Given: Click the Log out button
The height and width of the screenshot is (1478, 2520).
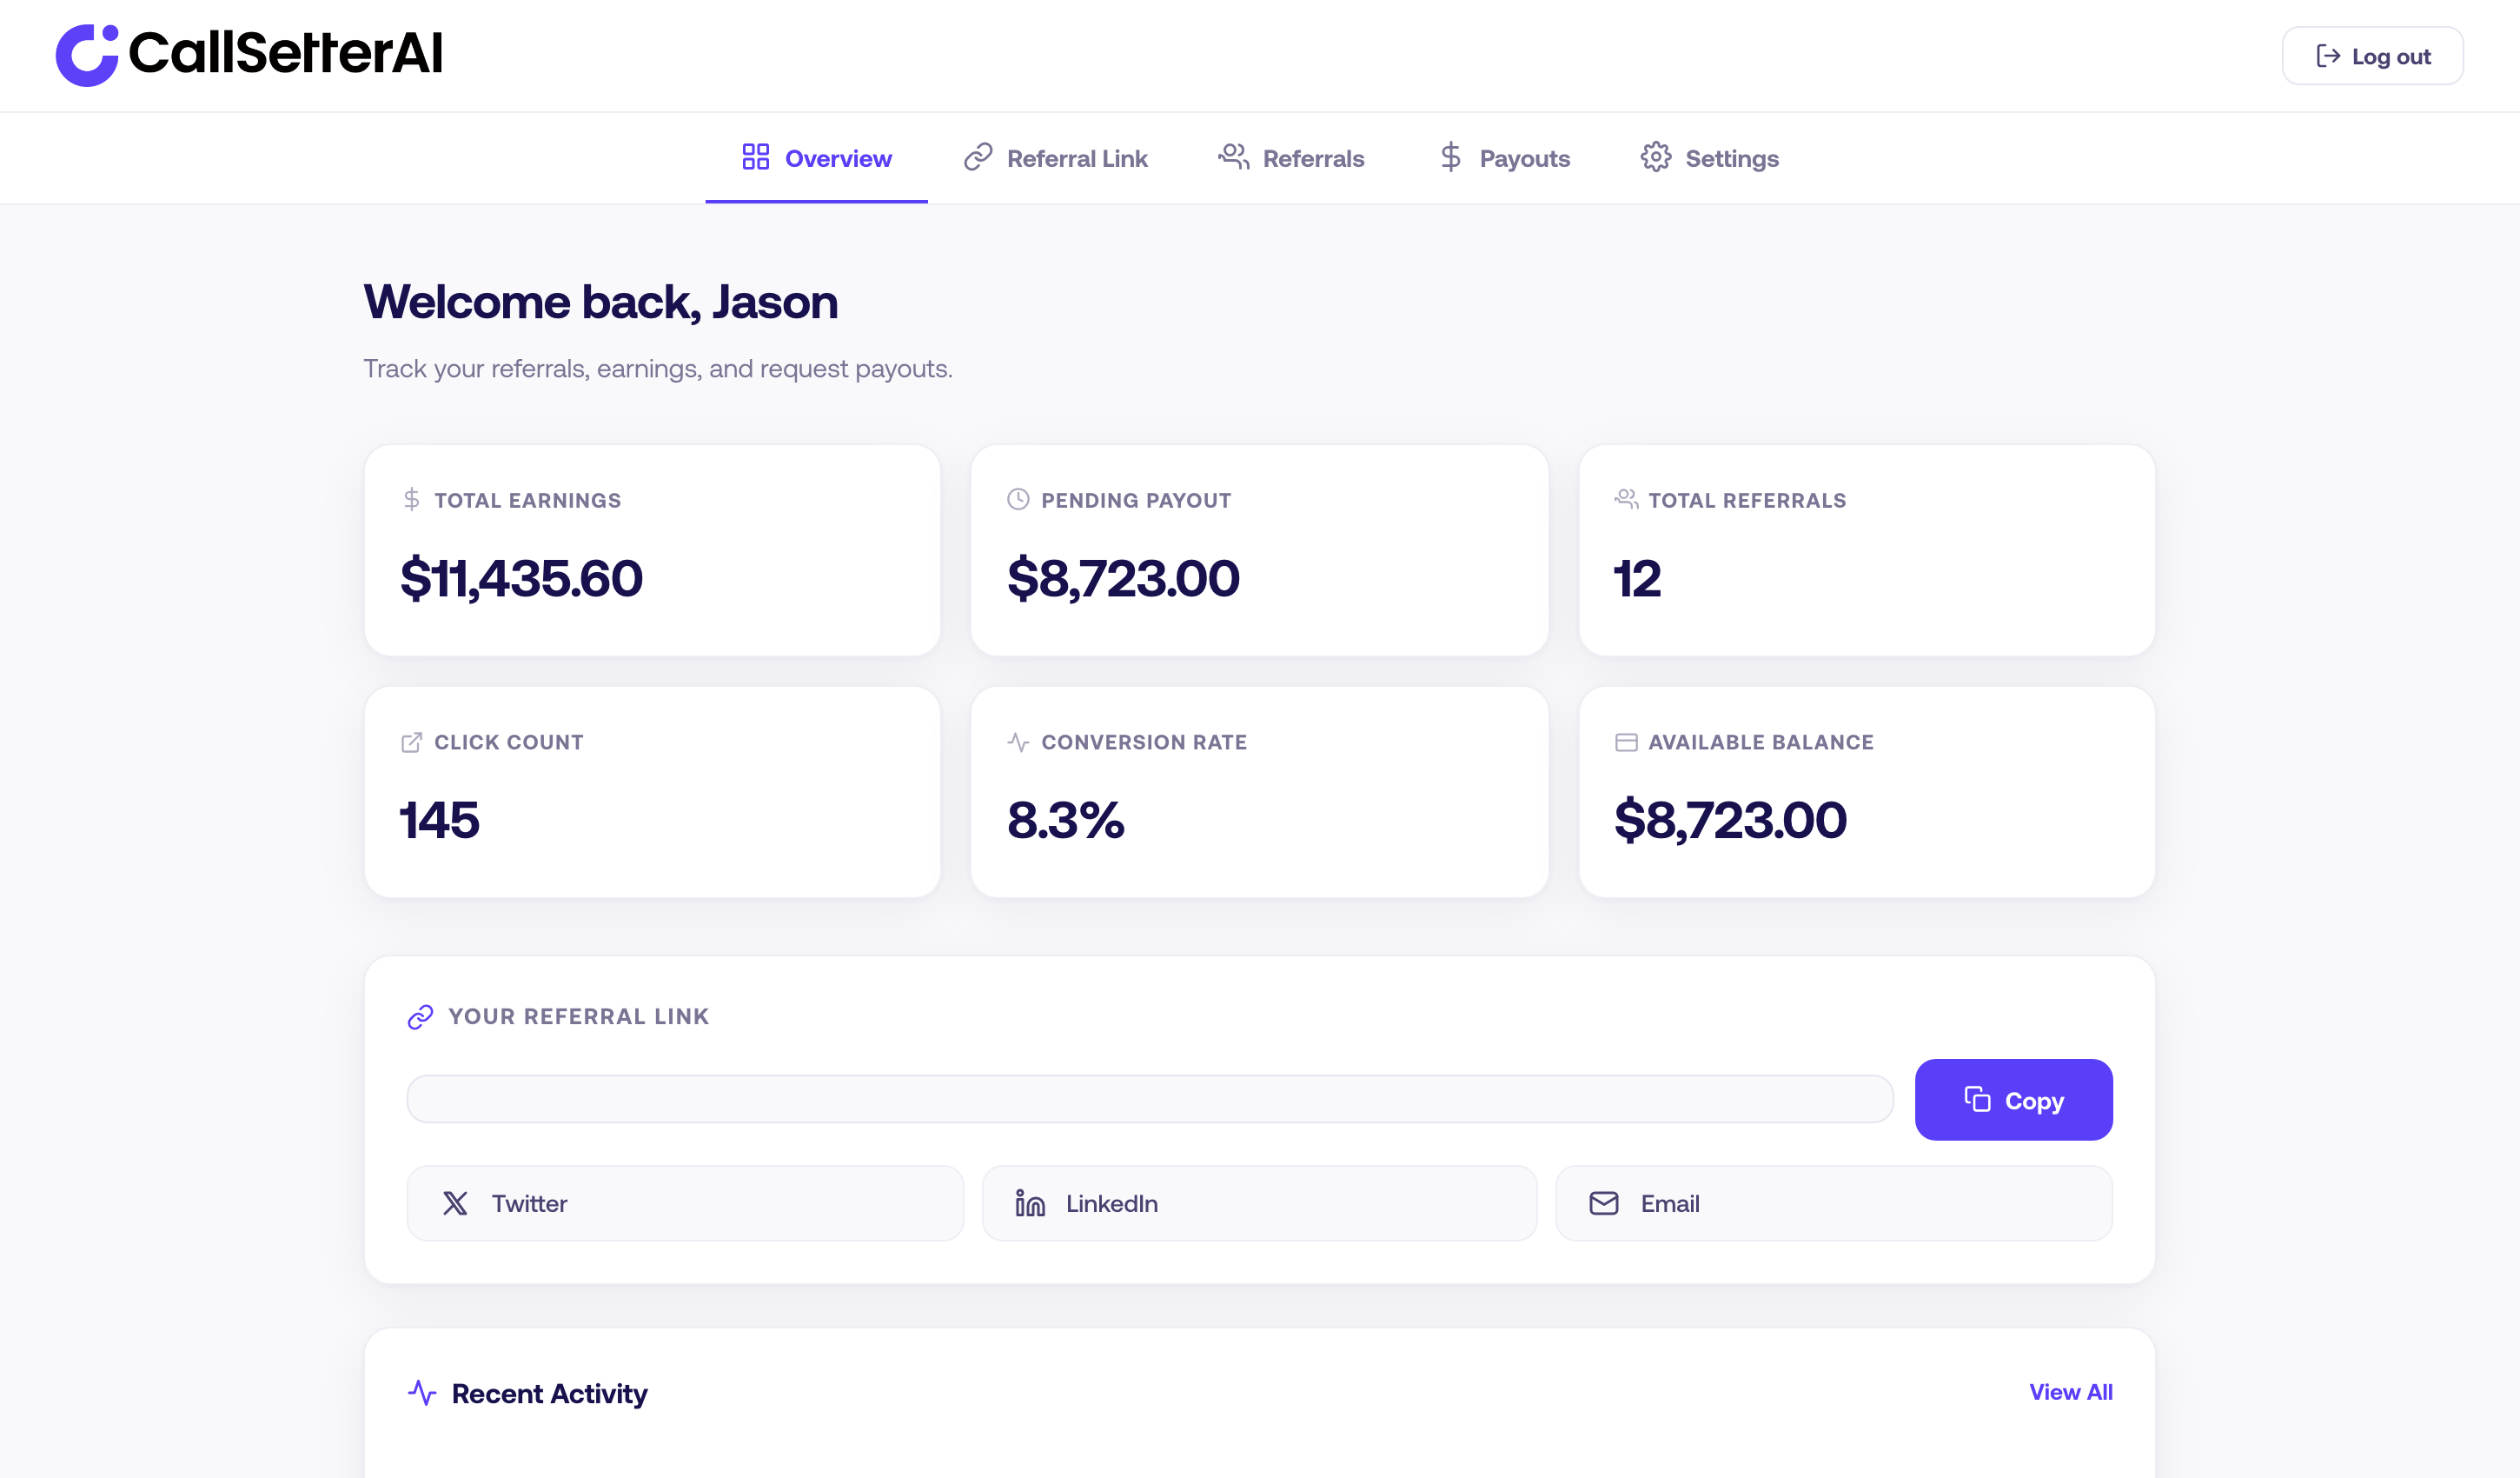Looking at the screenshot, I should tap(2372, 56).
